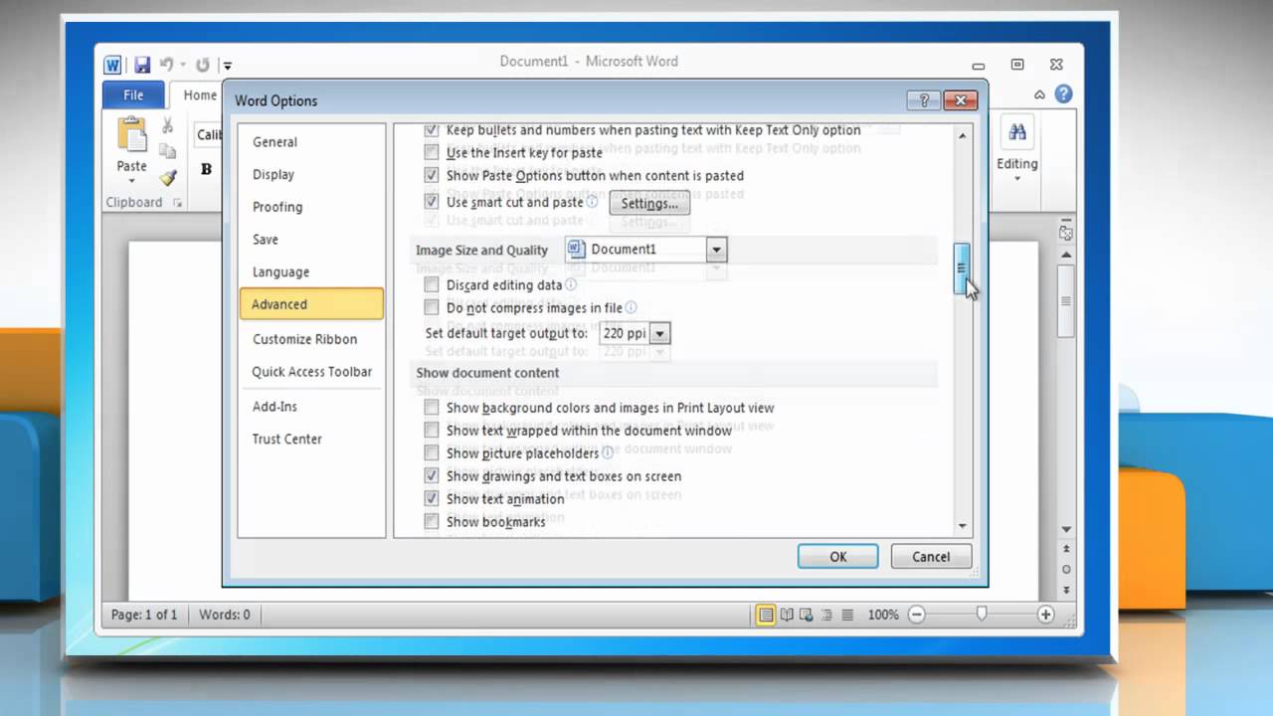Open Microsoft Word Help question mark
This screenshot has width=1273, height=716.
(1063, 94)
